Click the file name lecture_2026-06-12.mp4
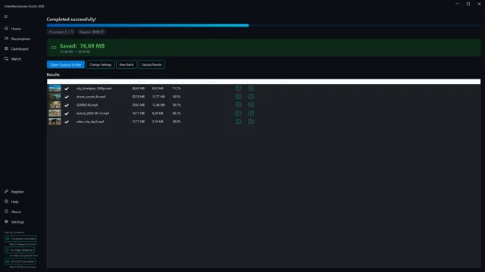This screenshot has width=485, height=272. [92, 113]
